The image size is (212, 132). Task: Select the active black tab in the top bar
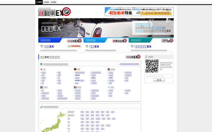tap(39, 2)
